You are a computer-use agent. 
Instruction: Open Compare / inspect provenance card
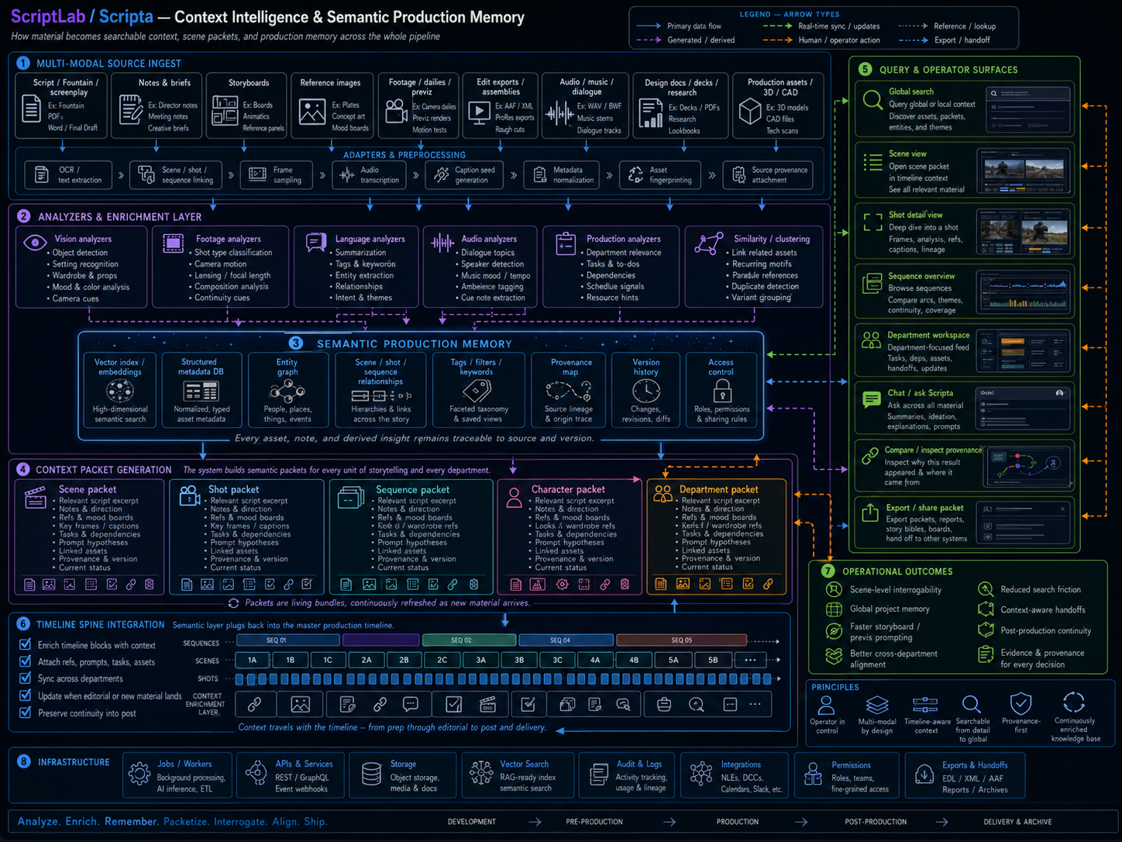tap(965, 466)
